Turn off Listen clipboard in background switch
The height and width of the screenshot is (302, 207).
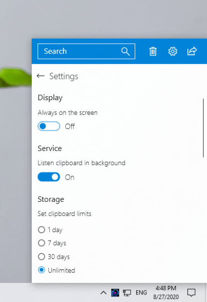(x=49, y=177)
